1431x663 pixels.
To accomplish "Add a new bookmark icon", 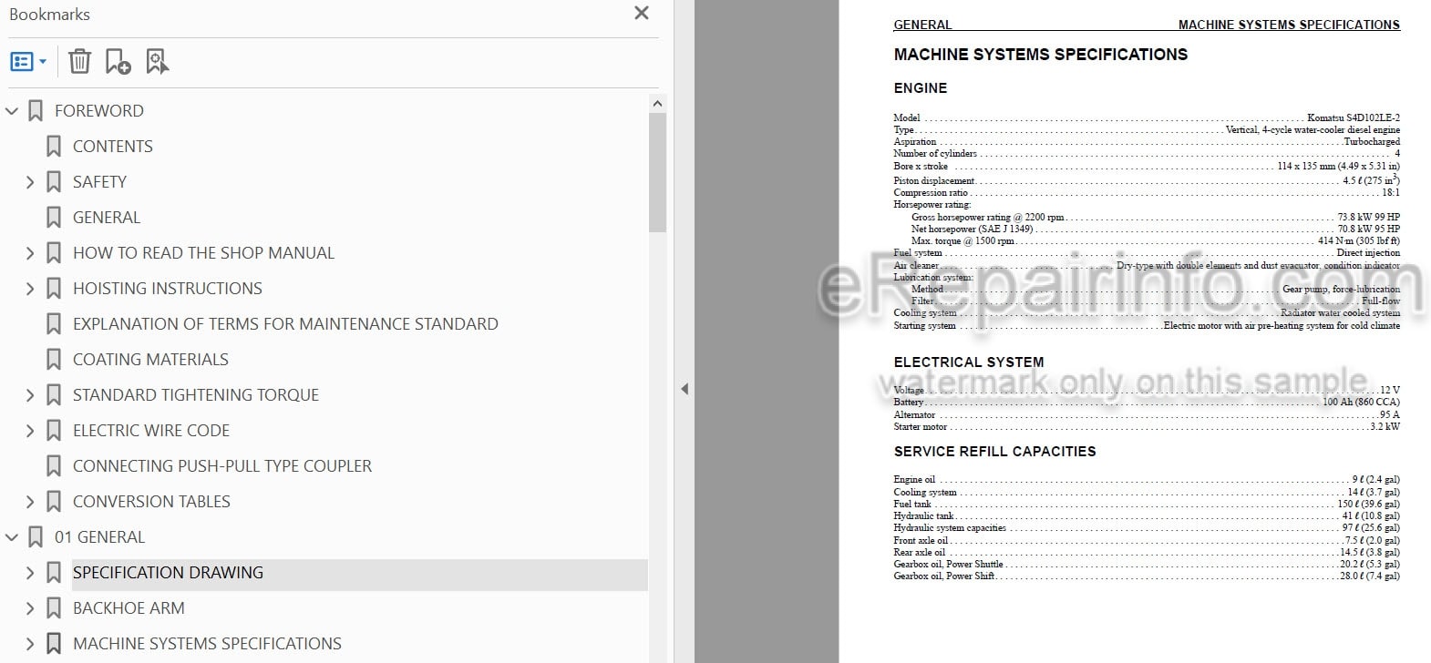I will click(118, 62).
